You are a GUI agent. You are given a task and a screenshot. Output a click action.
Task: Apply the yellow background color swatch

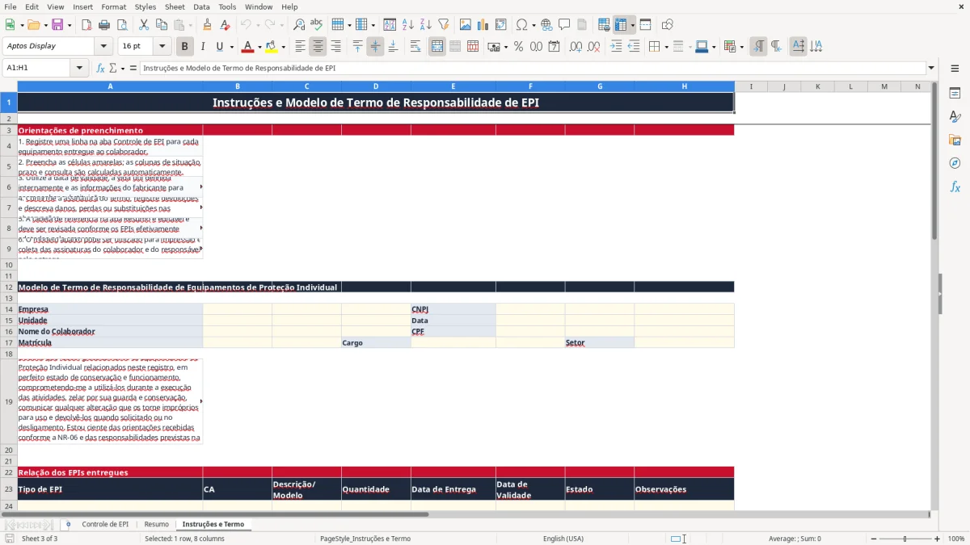pos(271,47)
